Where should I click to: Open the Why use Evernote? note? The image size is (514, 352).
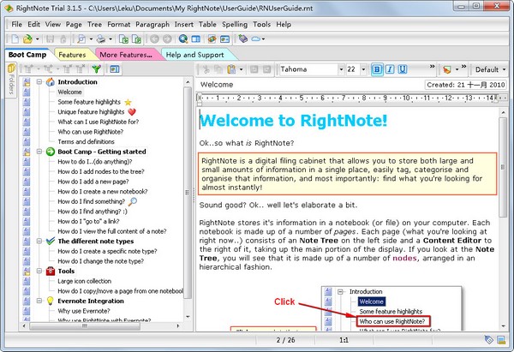click(84, 311)
